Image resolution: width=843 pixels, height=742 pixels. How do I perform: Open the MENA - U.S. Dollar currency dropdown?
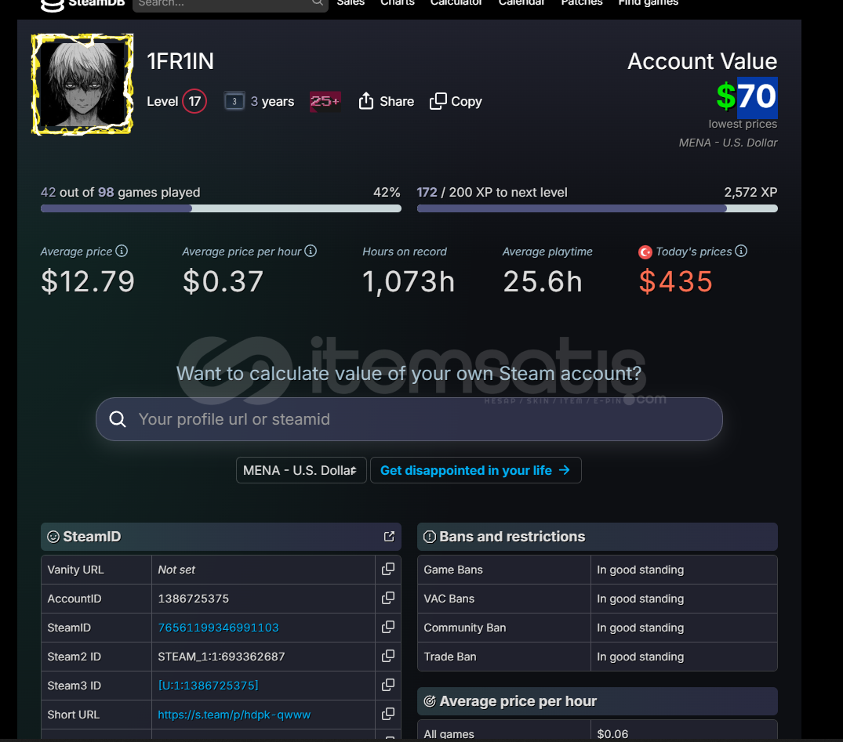pyautogui.click(x=301, y=470)
